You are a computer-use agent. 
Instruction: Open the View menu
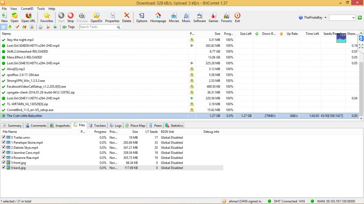[14, 9]
